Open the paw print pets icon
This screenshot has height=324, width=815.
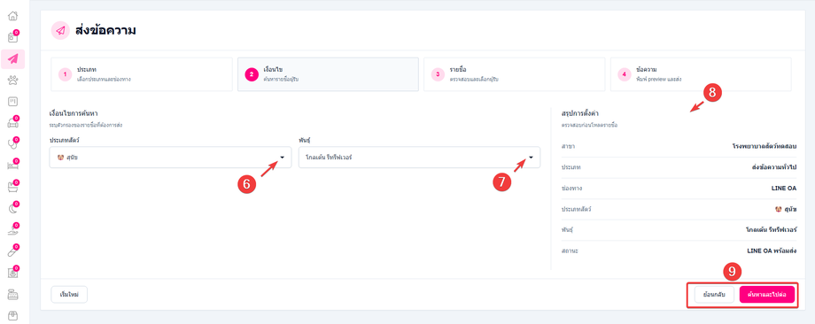(x=13, y=80)
